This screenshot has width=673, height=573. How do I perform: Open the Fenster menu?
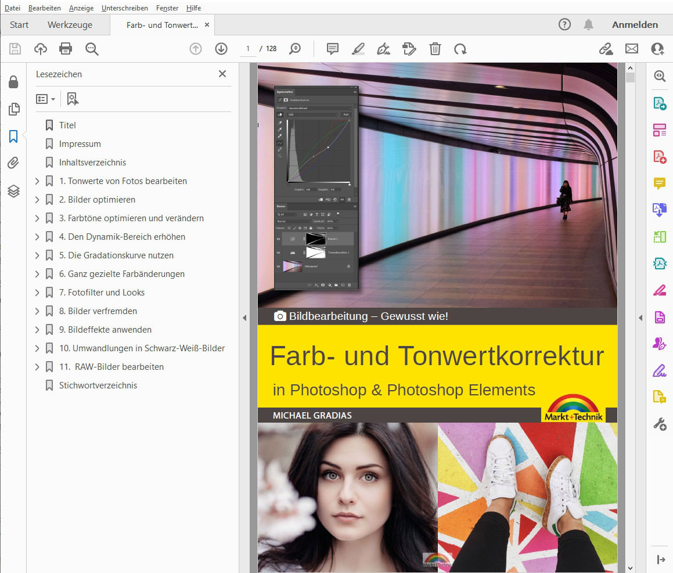click(x=167, y=8)
